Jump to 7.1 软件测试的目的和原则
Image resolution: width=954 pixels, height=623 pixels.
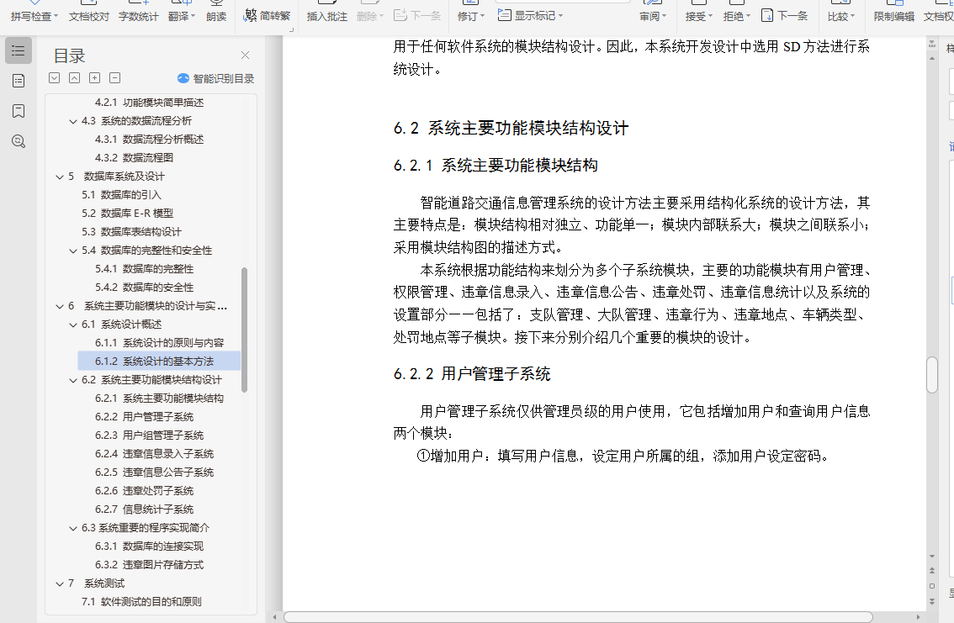pyautogui.click(x=141, y=602)
